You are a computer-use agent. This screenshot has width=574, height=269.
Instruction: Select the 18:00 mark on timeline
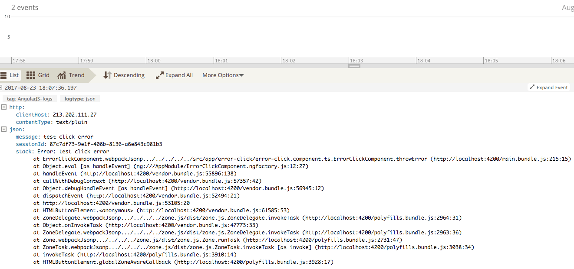154,61
